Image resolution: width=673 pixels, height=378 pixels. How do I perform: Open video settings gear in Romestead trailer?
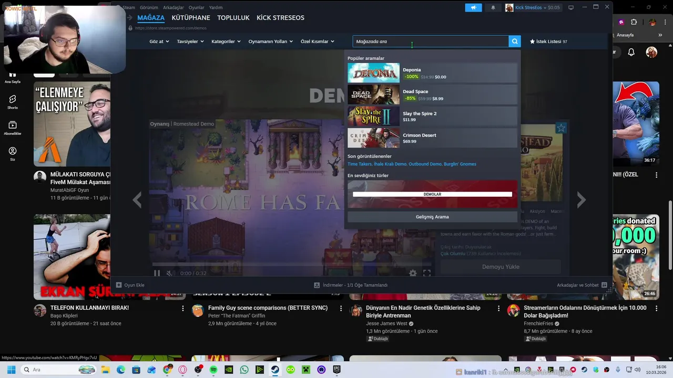(413, 273)
